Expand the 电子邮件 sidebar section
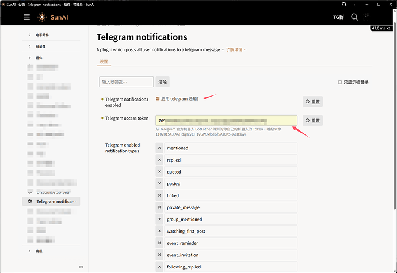The image size is (397, 273). tap(30, 36)
